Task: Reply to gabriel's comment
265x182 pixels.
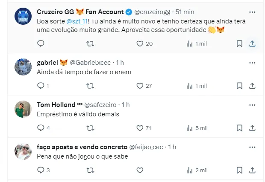Action: point(43,86)
